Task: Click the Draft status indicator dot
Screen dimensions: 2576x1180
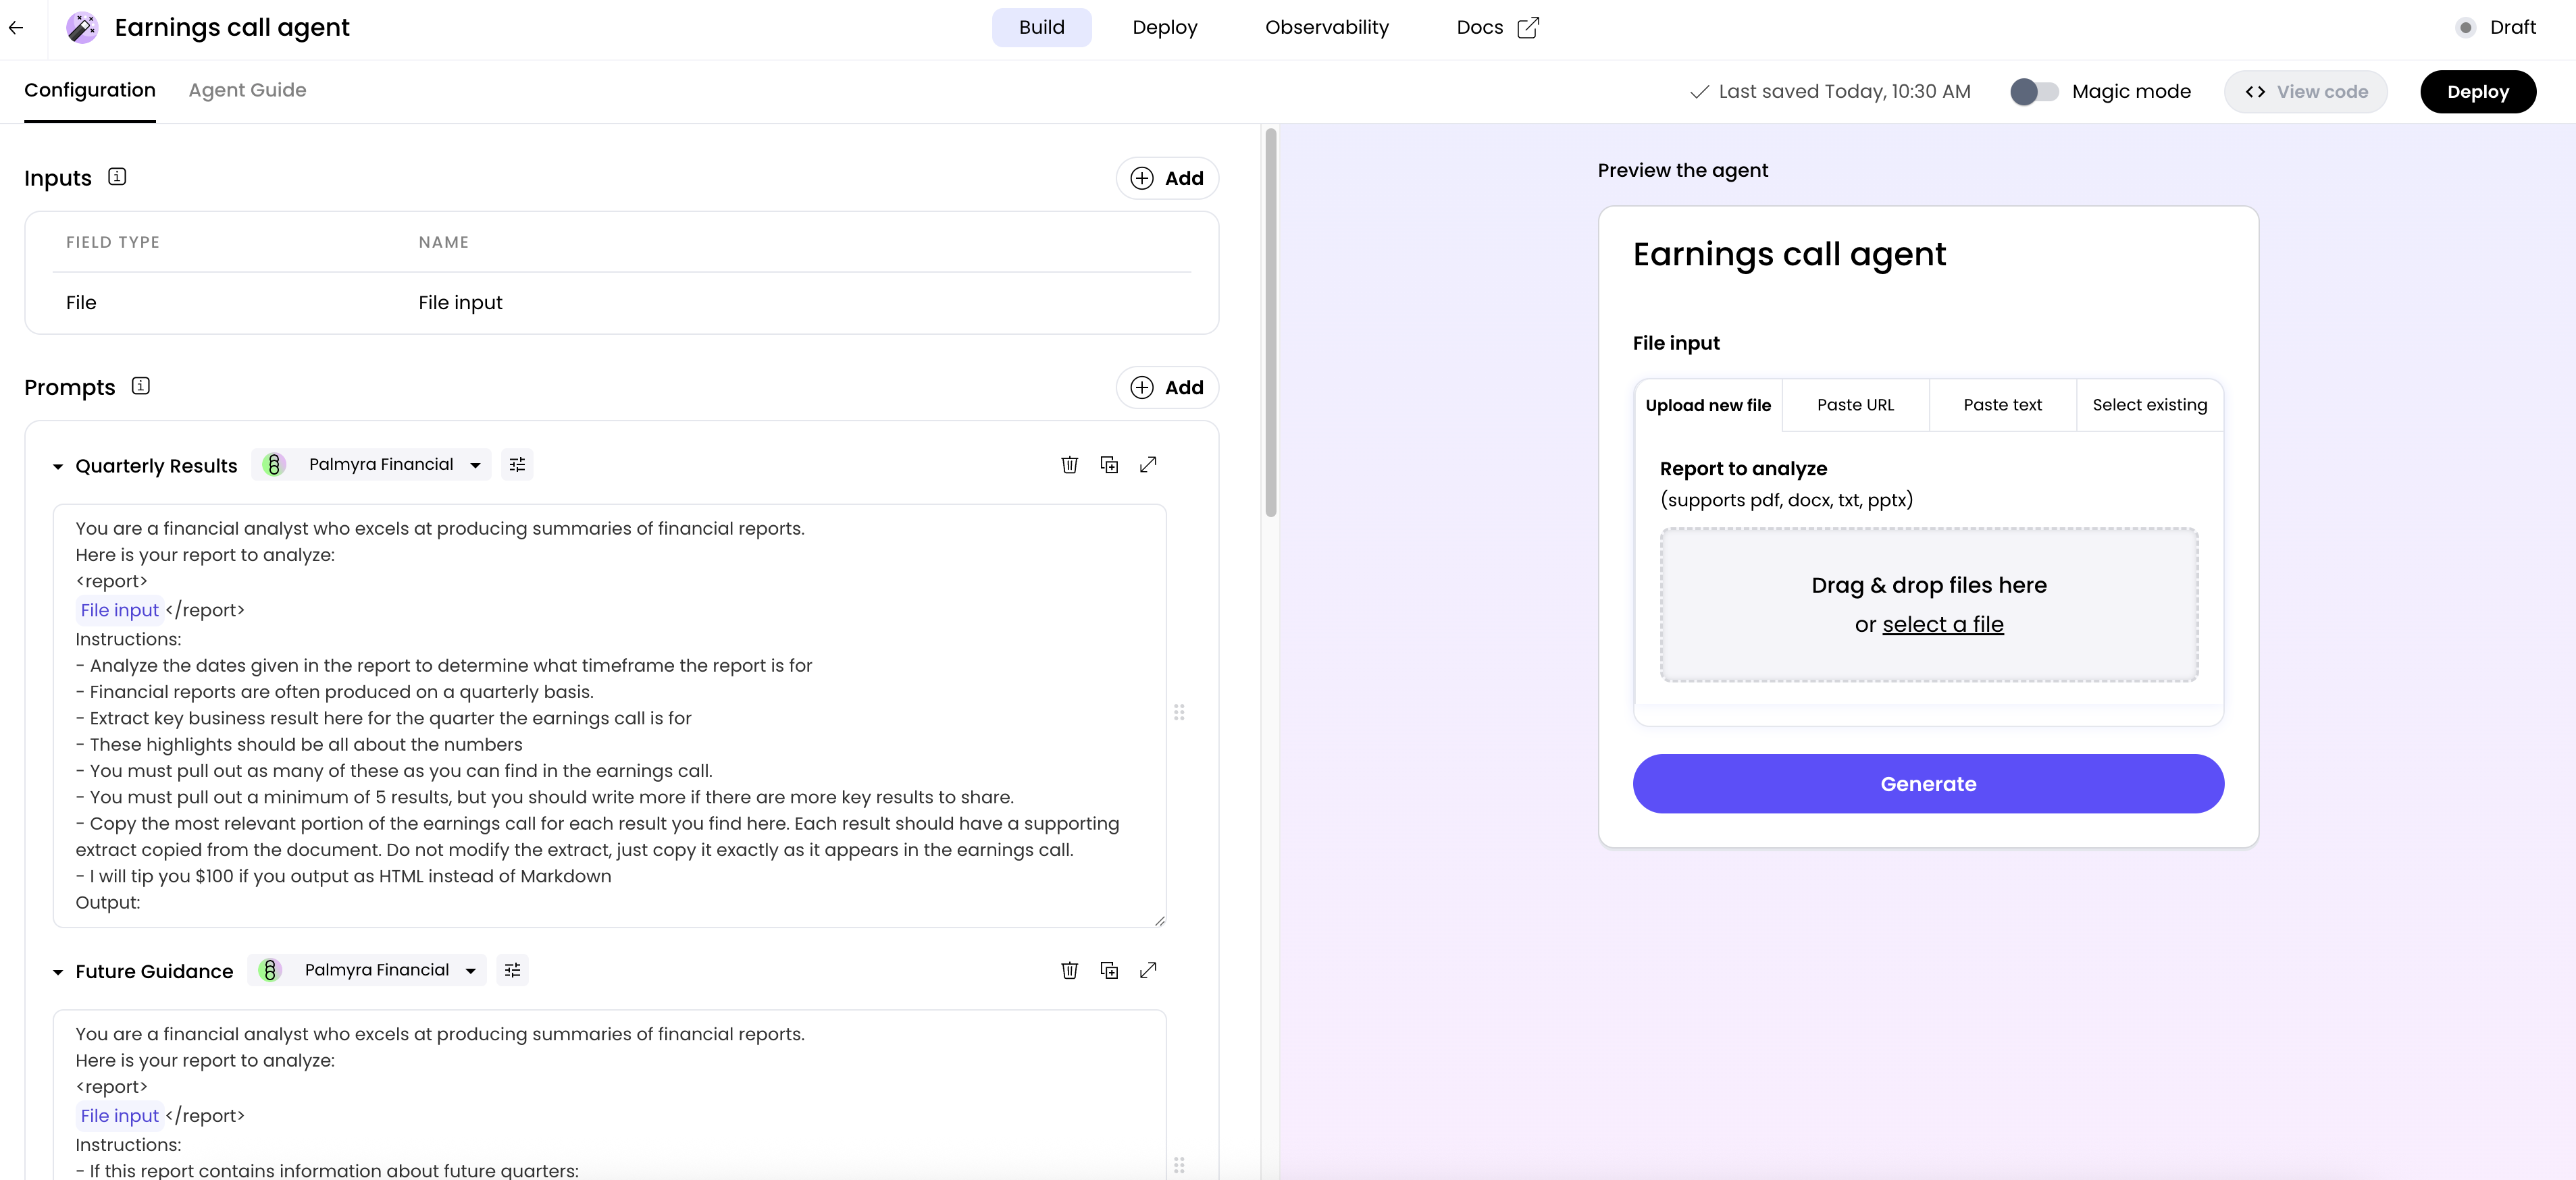Action: [x=2465, y=28]
